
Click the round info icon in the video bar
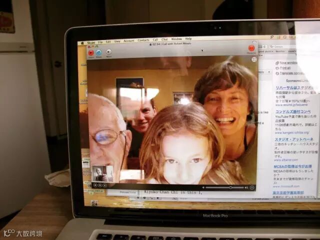point(252,187)
